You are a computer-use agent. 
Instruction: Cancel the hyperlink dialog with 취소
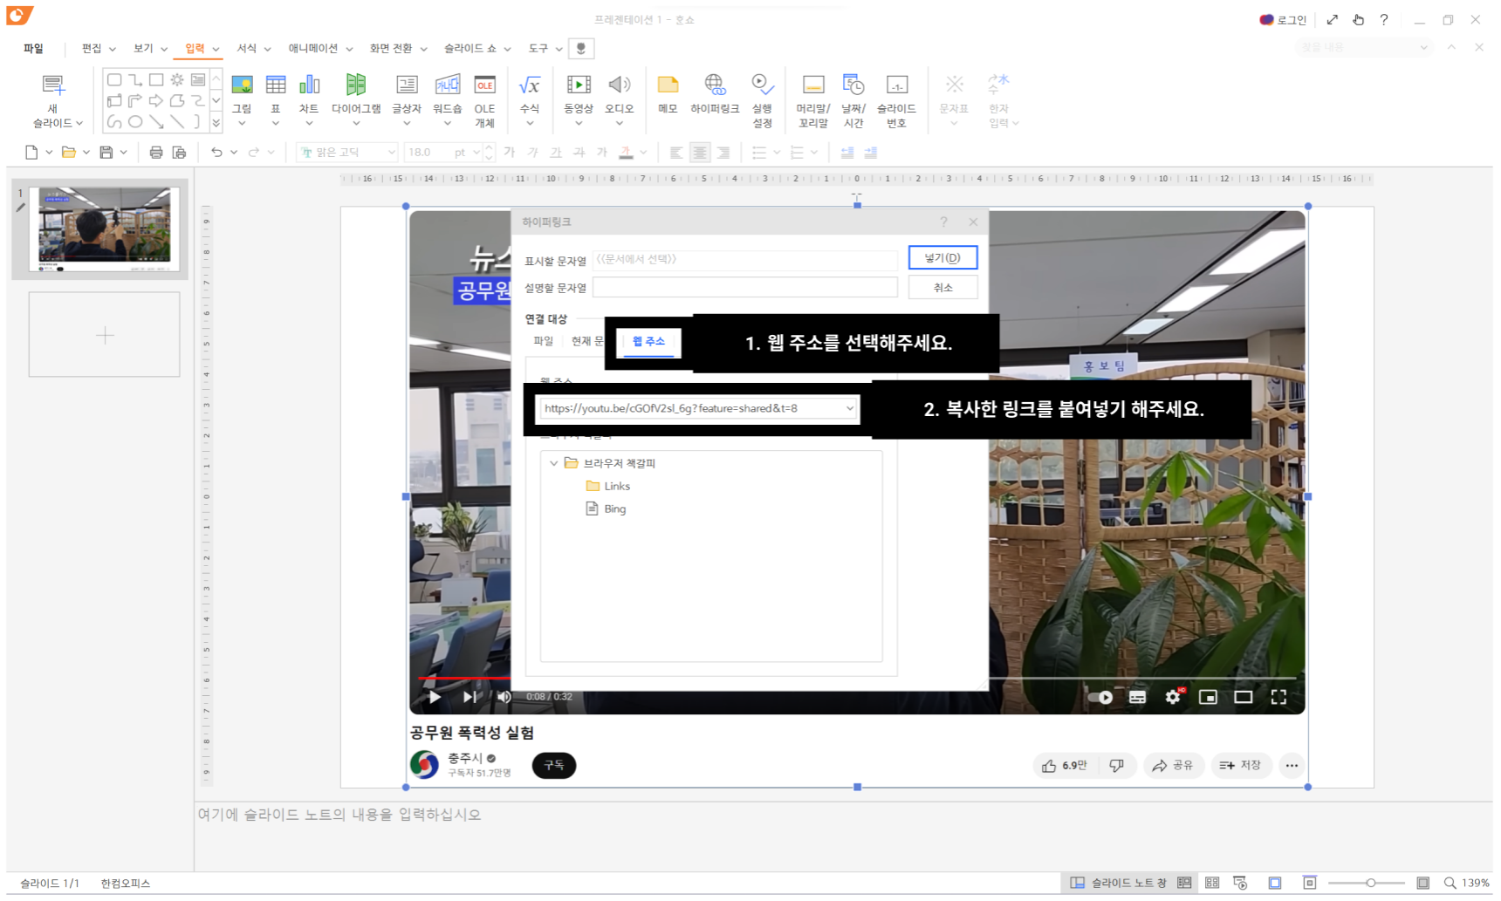943,287
